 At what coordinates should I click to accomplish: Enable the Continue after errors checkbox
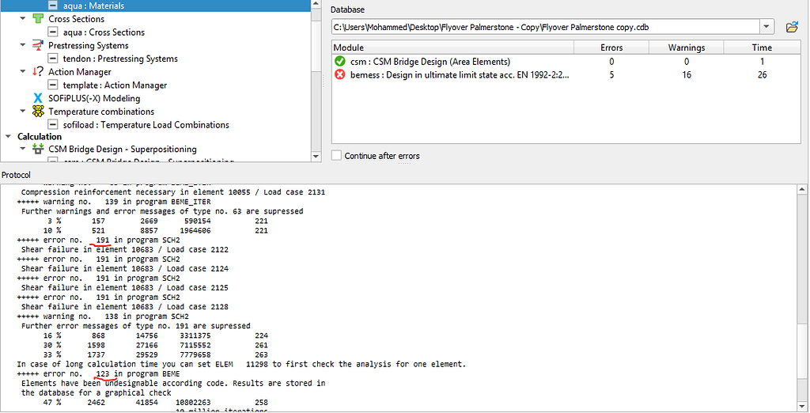[x=337, y=156]
